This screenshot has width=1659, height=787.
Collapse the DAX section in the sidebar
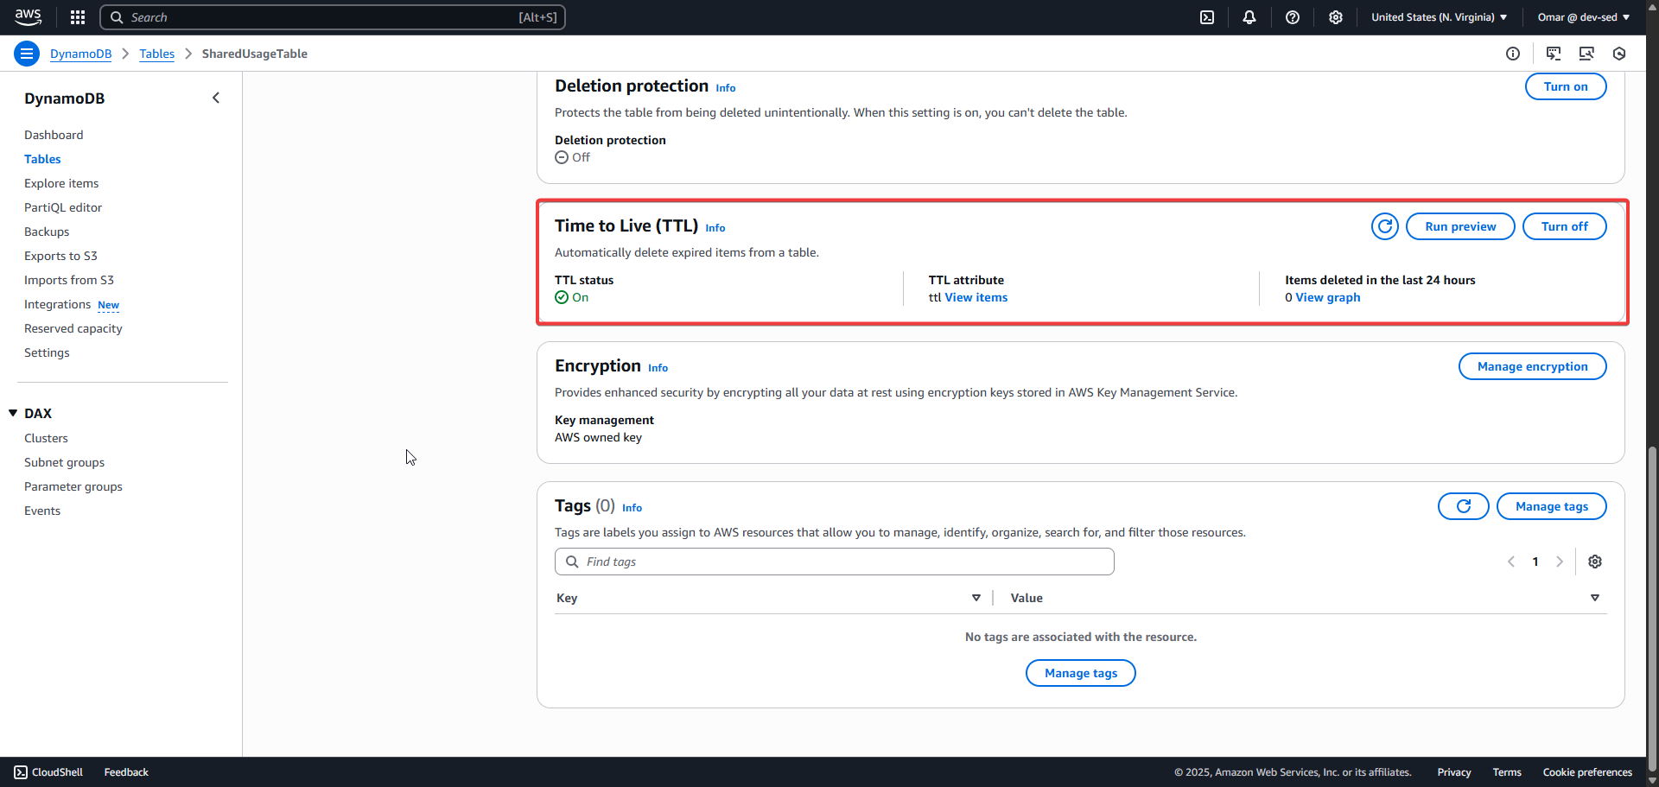[x=13, y=413]
